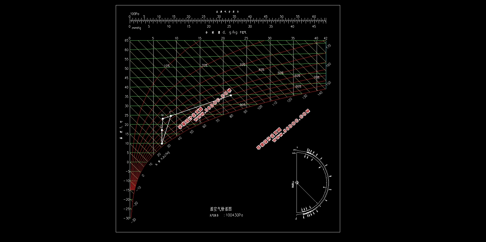Click the 50% relative humidity label
486x242 pixels.
(280, 73)
